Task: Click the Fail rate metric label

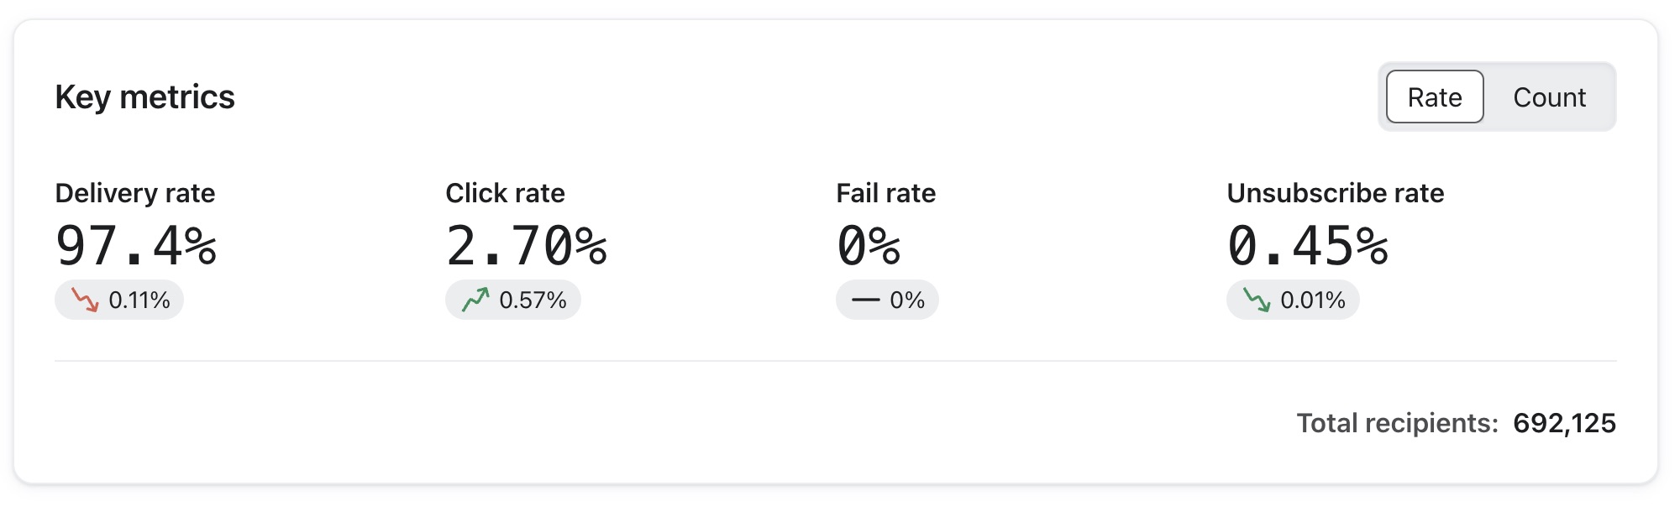Action: (x=886, y=192)
